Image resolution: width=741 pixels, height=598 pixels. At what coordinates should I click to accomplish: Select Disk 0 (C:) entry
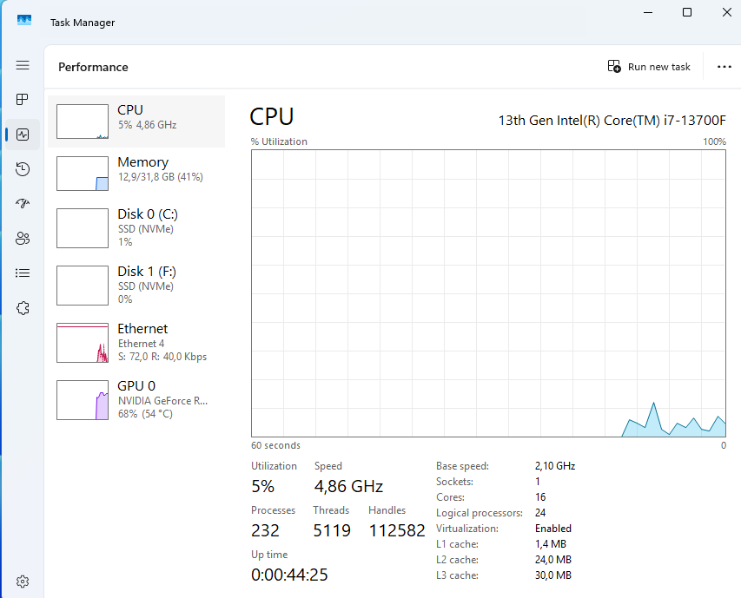coord(136,228)
